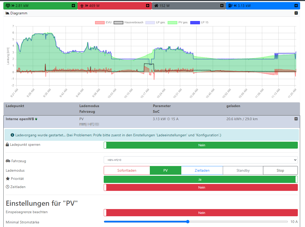Image resolution: width=305 pixels, height=227 pixels.
Task: Toggle PV ges. series in chart legend
Action: pyautogui.click(x=178, y=23)
